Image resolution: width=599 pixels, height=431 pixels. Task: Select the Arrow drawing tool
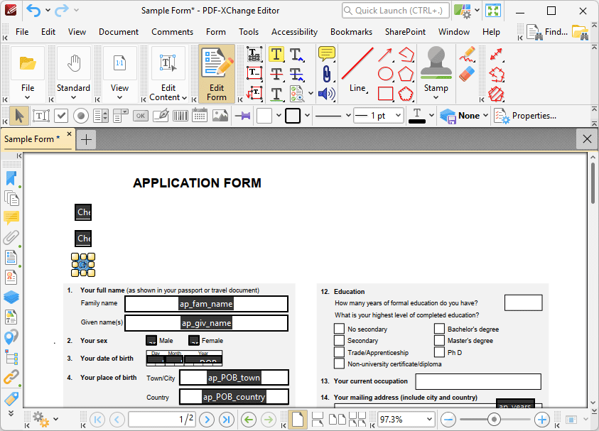[x=385, y=55]
